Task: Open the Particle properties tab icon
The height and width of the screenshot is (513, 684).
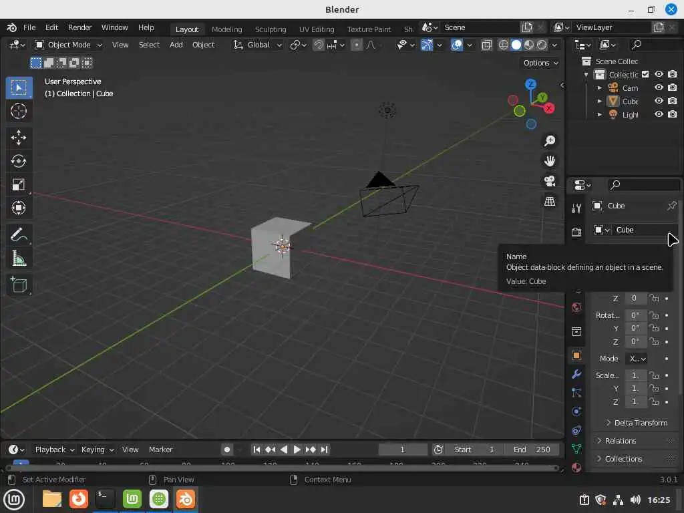Action: [576, 393]
